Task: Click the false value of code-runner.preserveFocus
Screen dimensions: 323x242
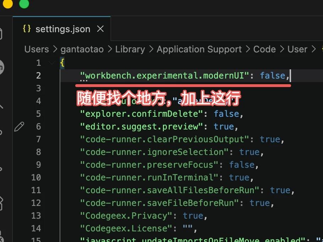Action: 242,165
